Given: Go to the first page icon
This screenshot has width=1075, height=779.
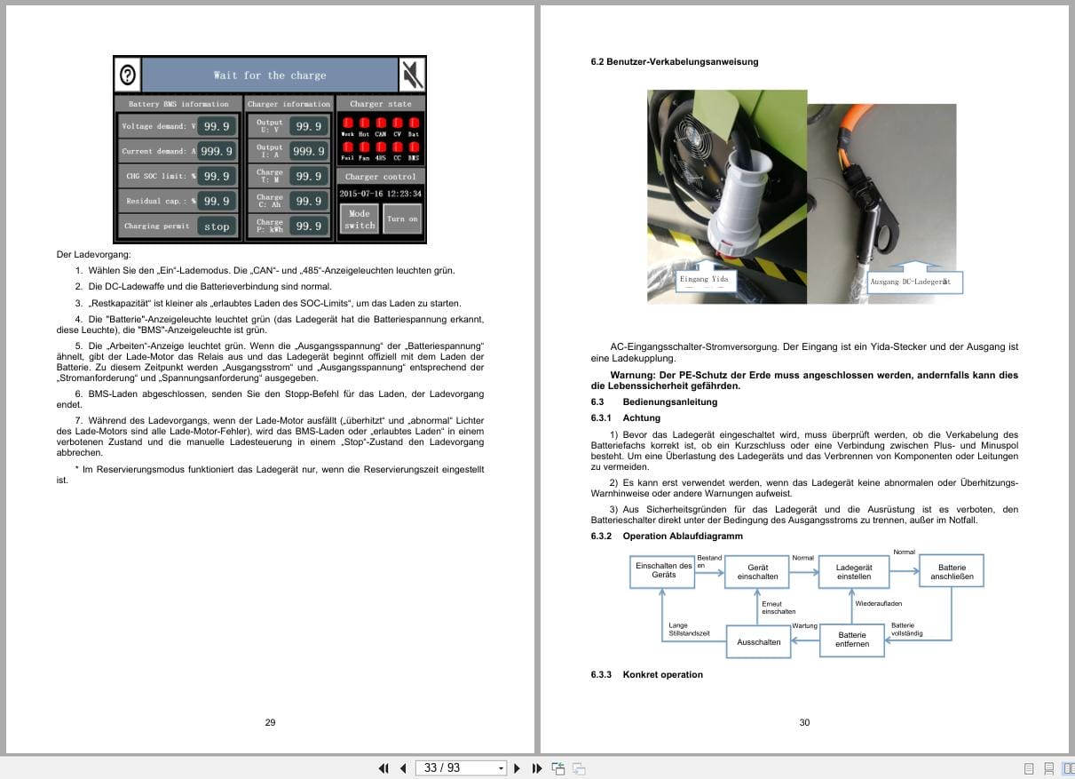Looking at the screenshot, I should tap(384, 767).
